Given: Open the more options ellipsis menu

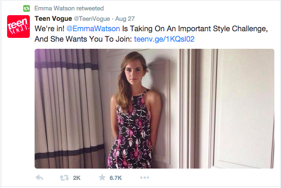Looking at the screenshot, I should pyautogui.click(x=145, y=178).
